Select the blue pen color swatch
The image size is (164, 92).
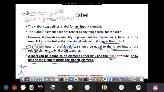point(66,4)
